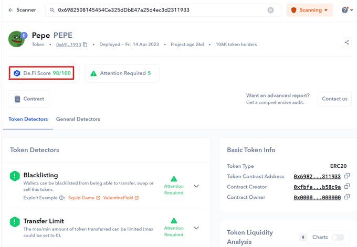The image size is (357, 247).
Task: Open the Squid Game exploit example link
Action: (84, 198)
